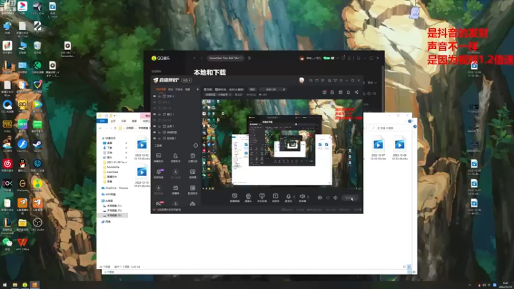Screen dimensions: 514x289
Task: Open QQ音乐 account dropdown arrow
Action: (337, 58)
